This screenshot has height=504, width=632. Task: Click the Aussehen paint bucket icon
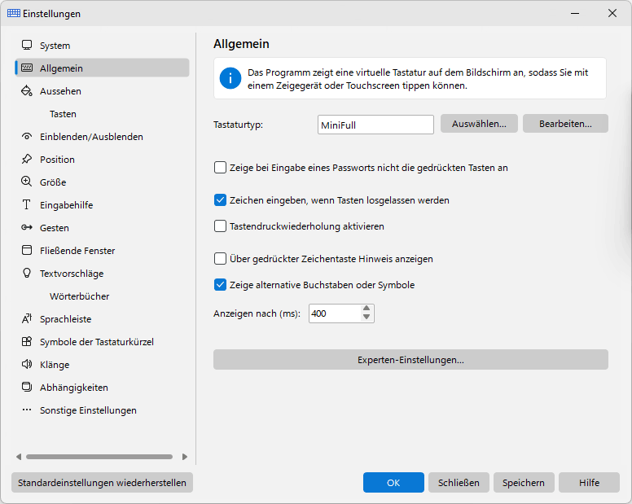tap(27, 90)
